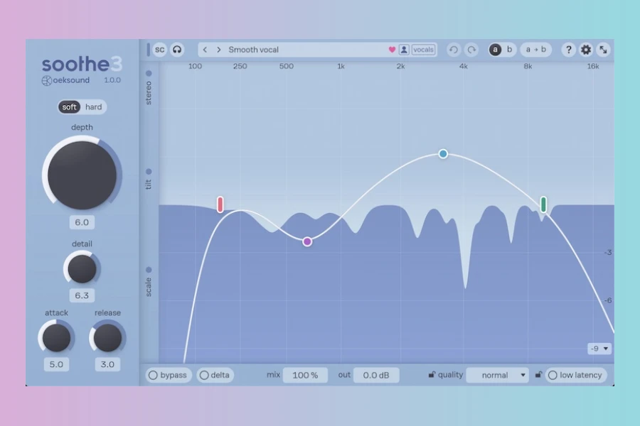The height and width of the screenshot is (426, 640).
Task: Click the headphones listen icon
Action: (x=177, y=50)
